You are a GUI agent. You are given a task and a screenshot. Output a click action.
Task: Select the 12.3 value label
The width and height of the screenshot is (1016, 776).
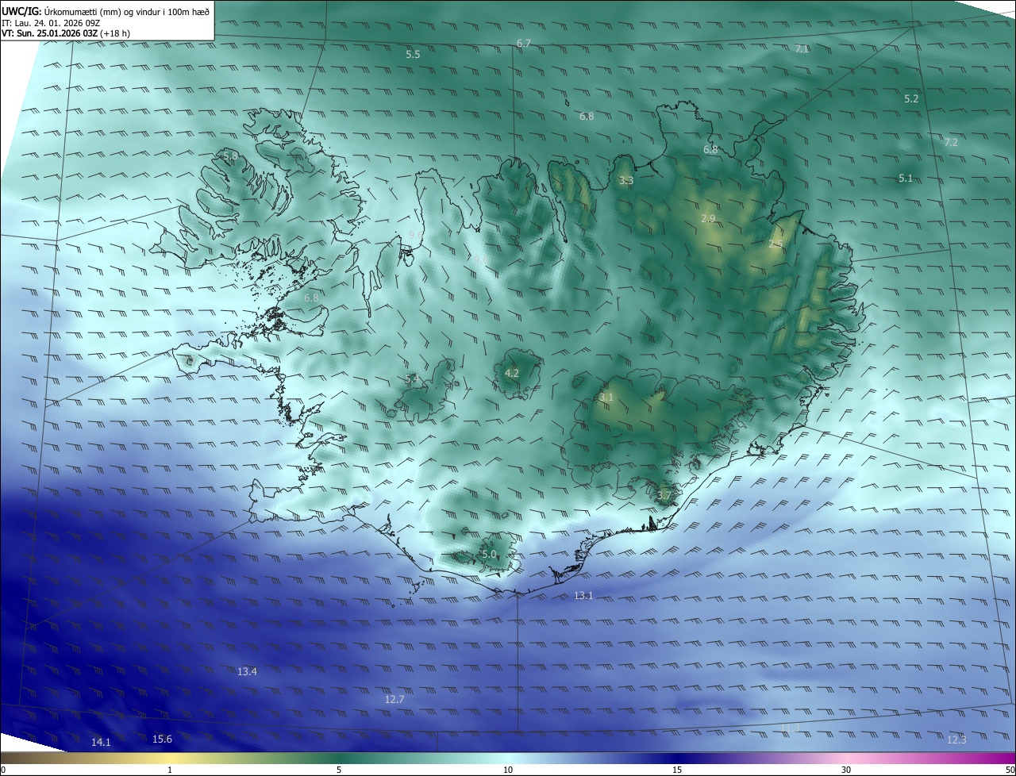coord(956,740)
